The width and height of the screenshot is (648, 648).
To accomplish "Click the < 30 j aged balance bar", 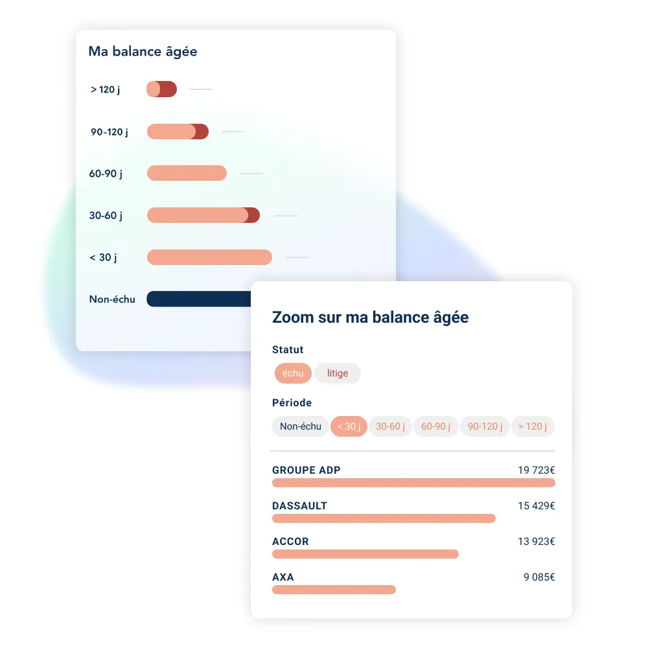I will 209,257.
